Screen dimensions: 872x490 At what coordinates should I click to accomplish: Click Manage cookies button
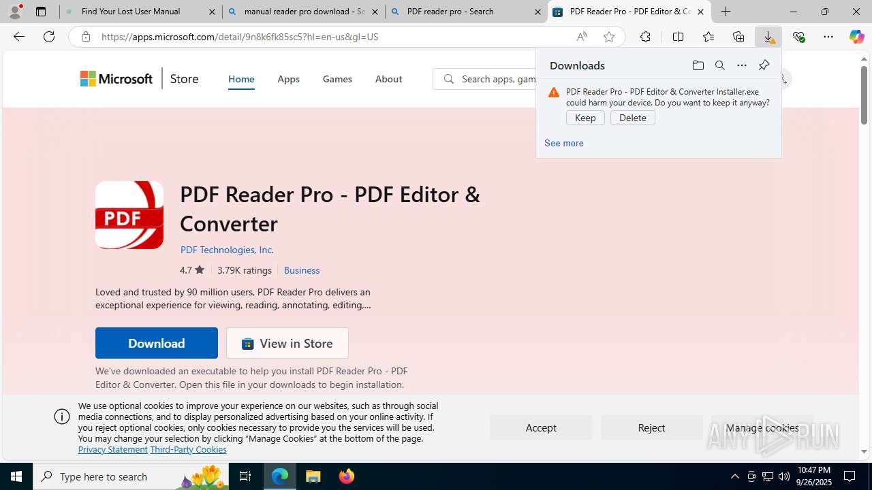(762, 427)
